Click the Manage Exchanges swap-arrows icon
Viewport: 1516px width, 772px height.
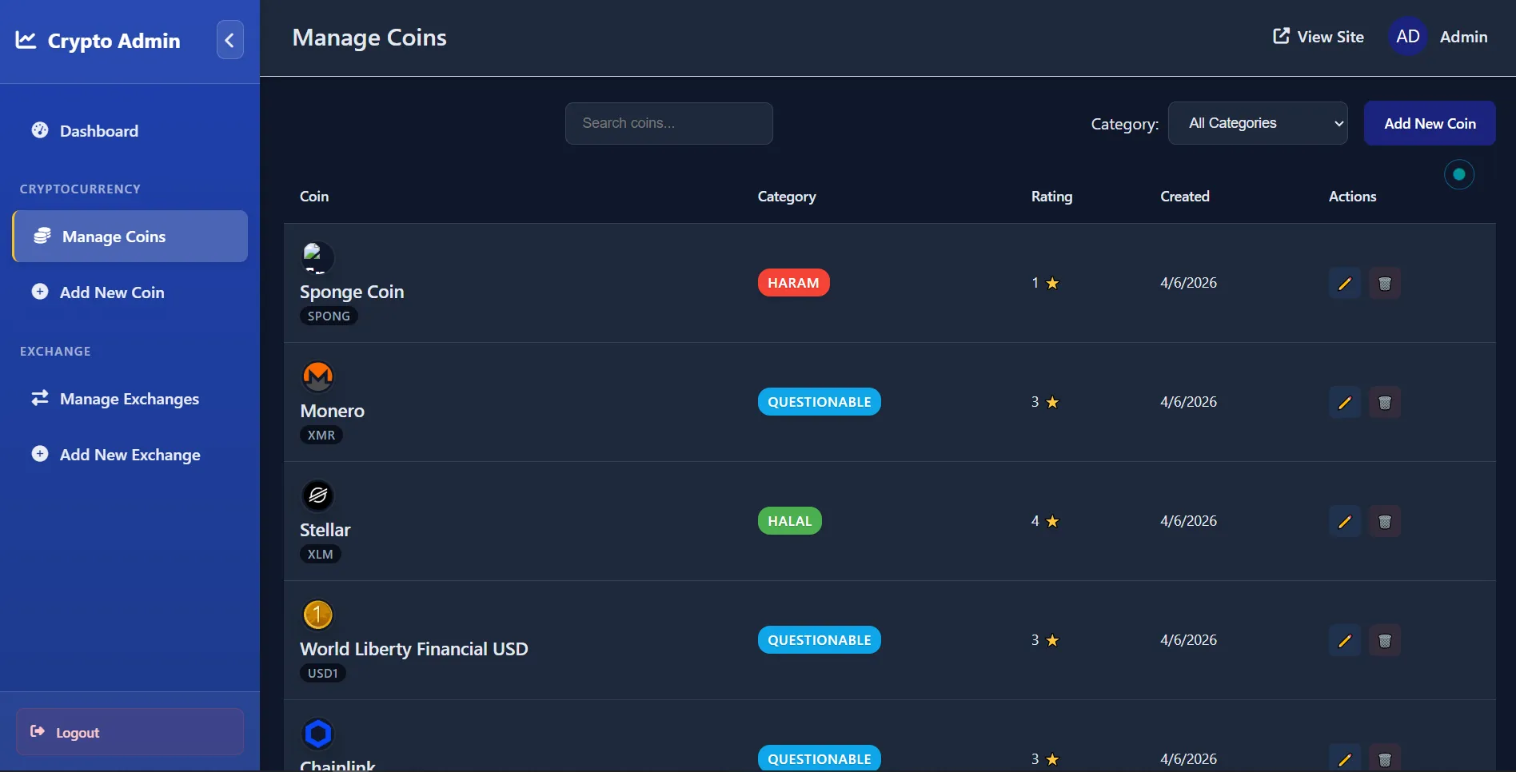click(40, 398)
